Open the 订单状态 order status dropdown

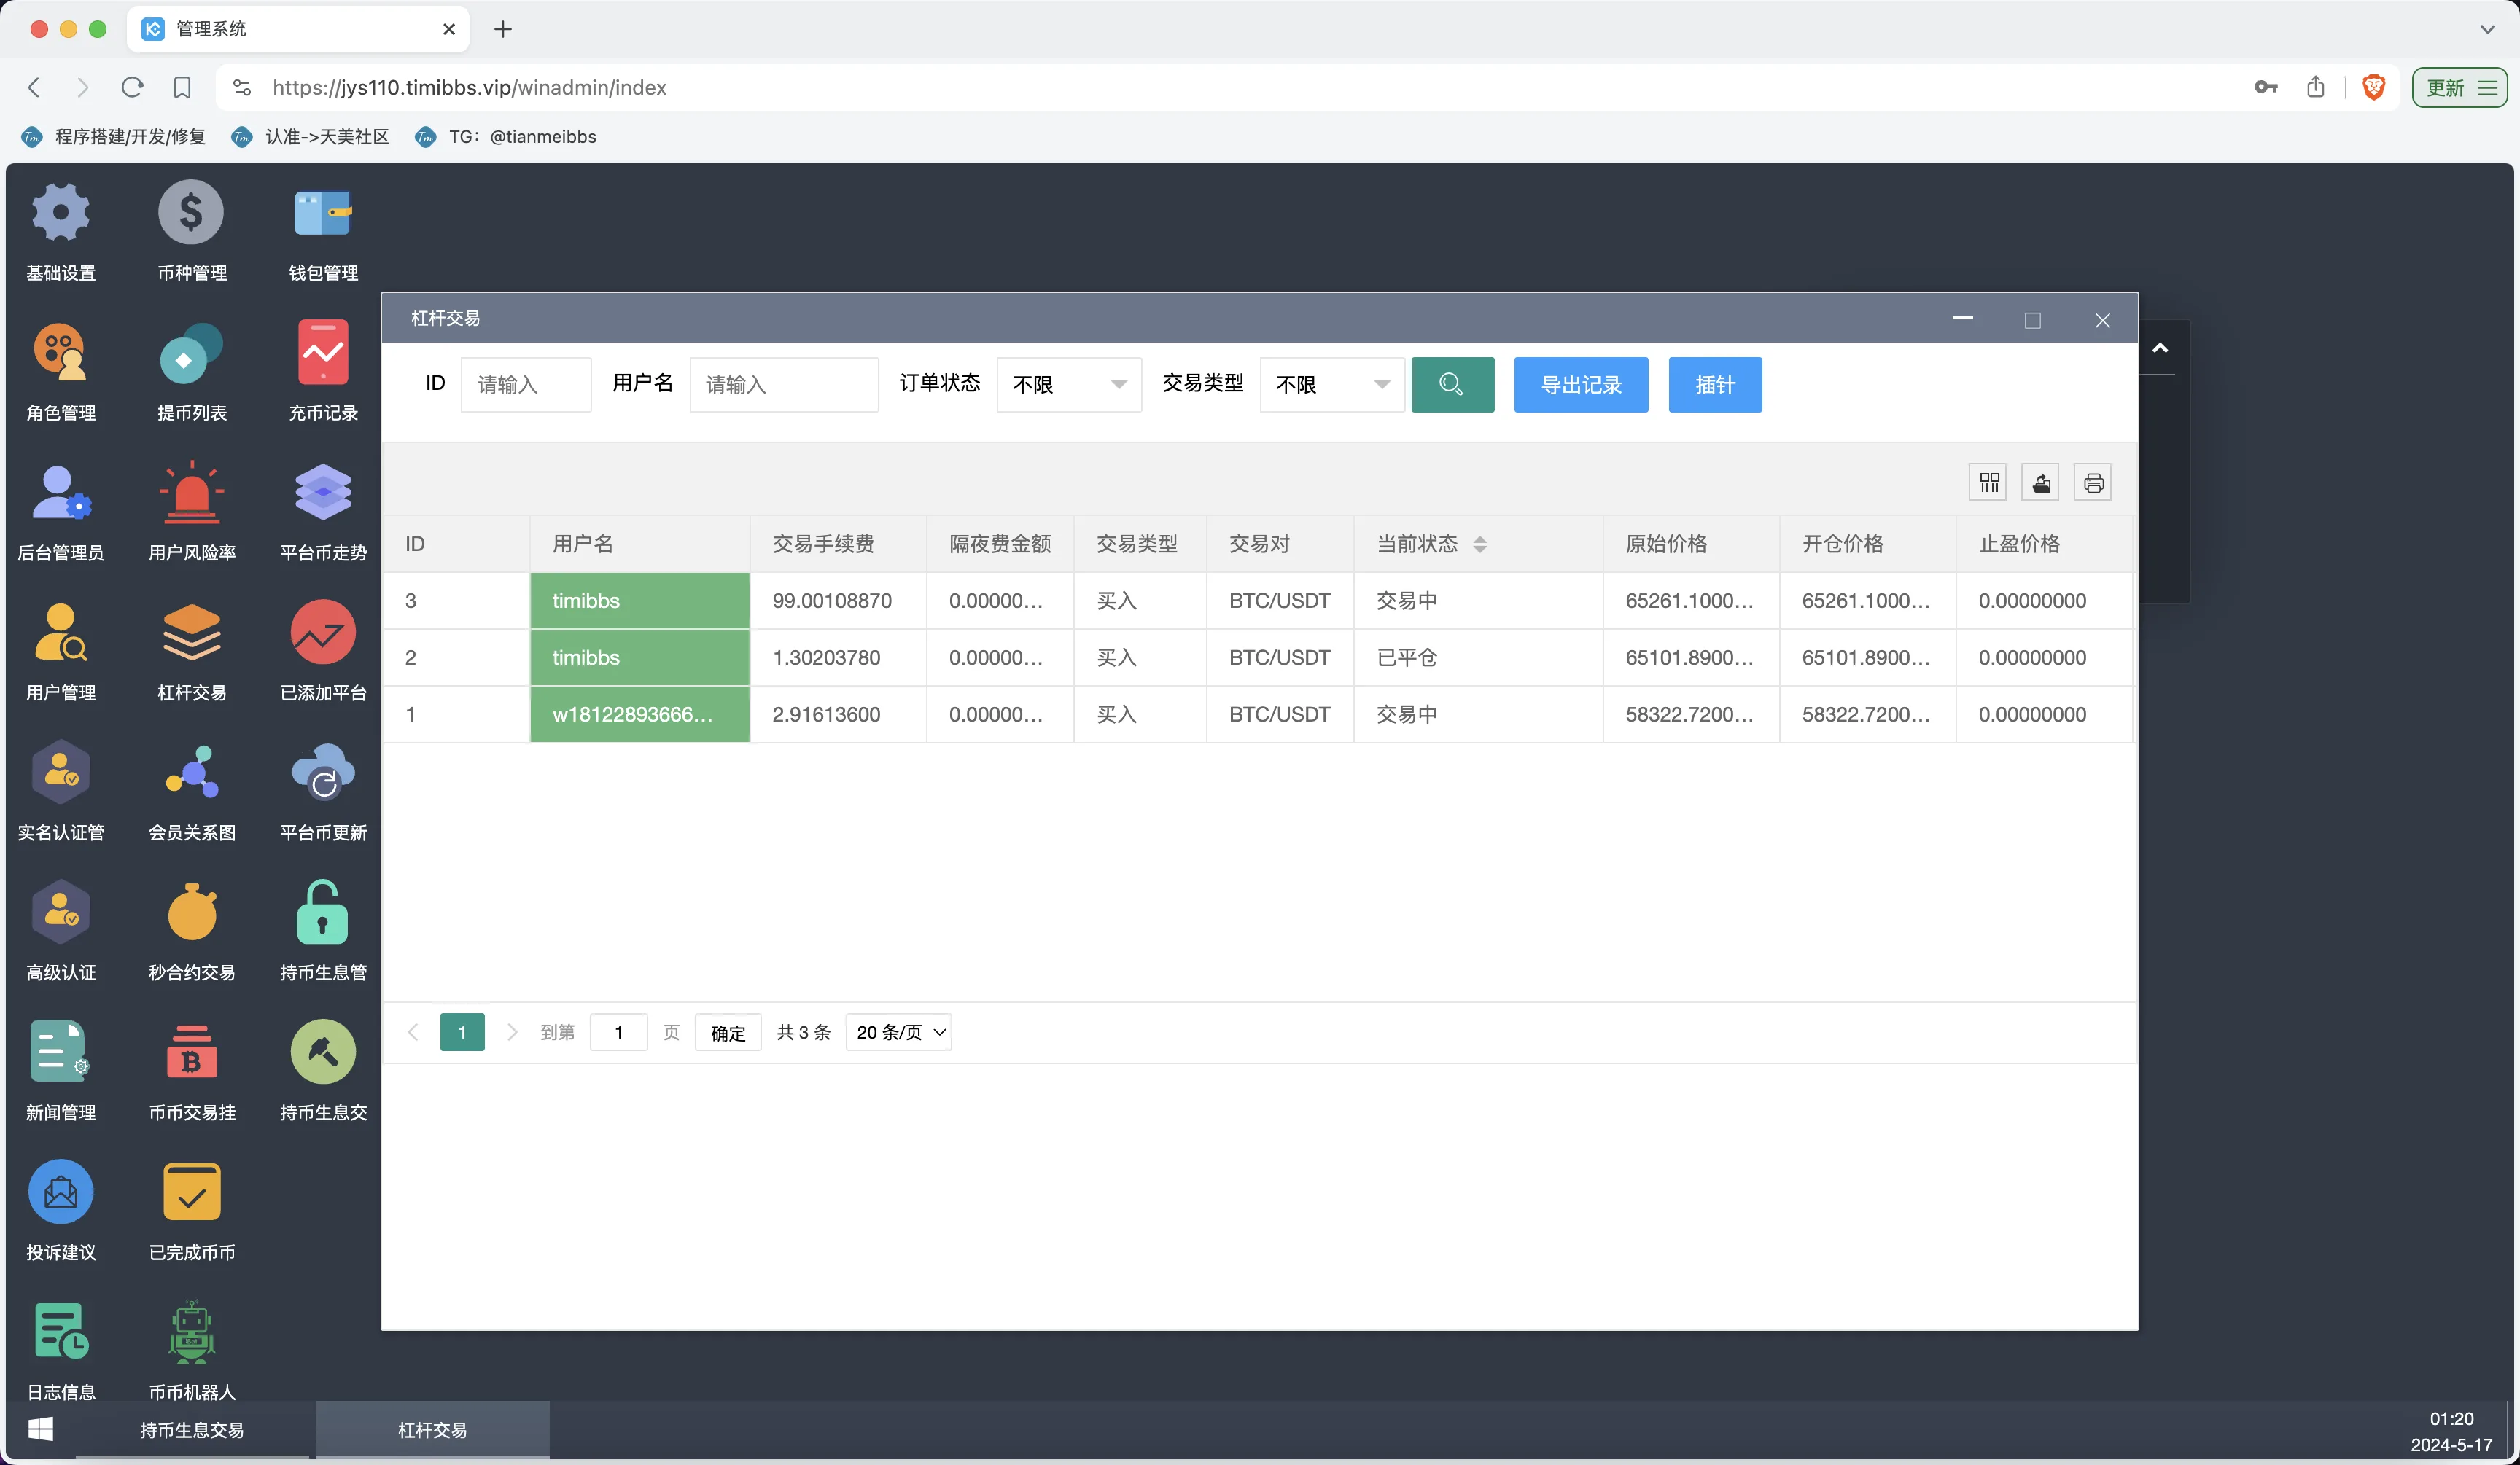pos(1068,383)
